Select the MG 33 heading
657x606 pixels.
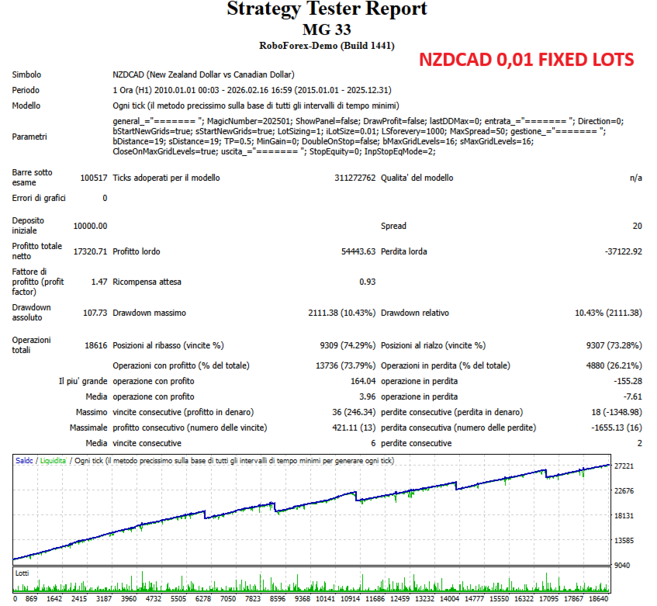327,29
